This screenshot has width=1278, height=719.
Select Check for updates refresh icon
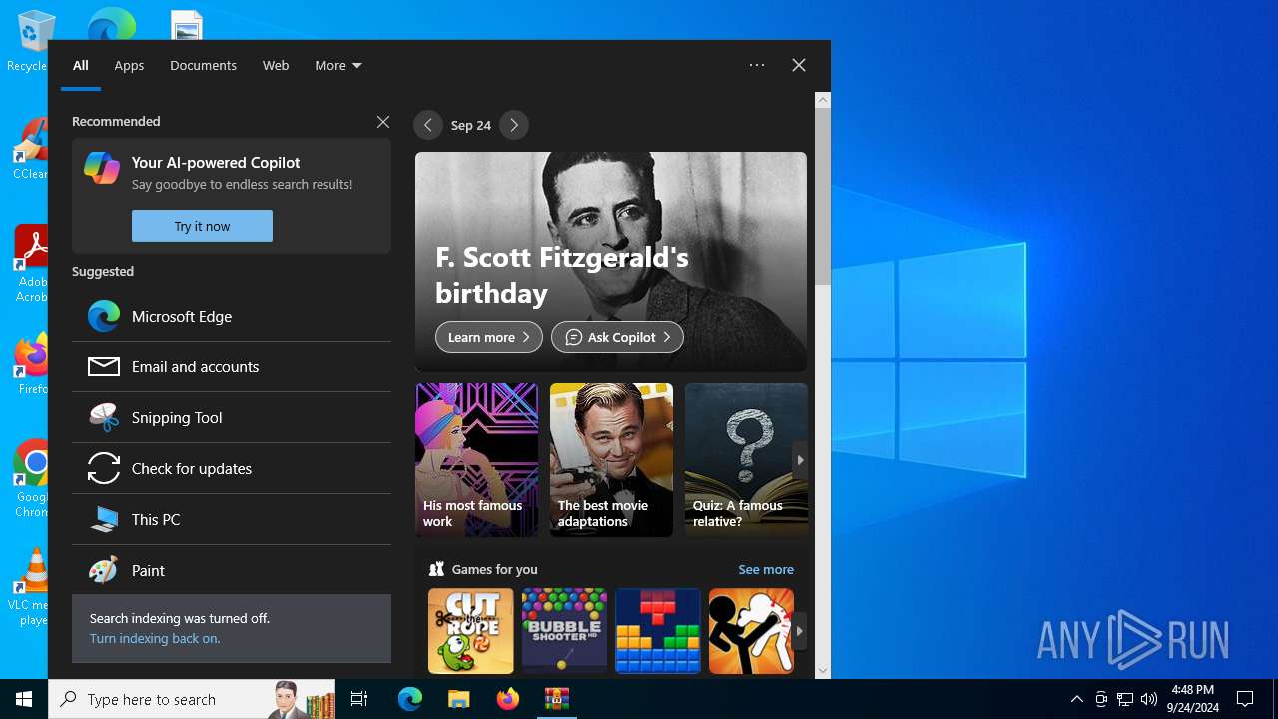[104, 468]
